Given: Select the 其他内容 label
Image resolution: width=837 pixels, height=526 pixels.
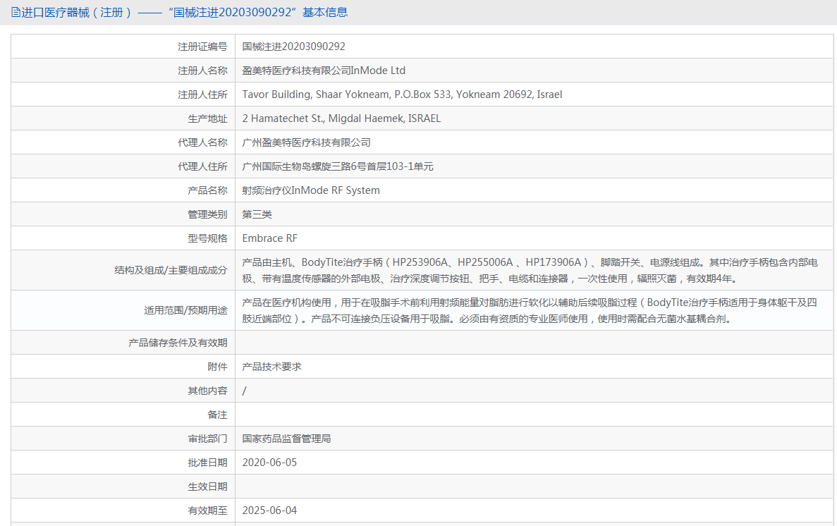Looking at the screenshot, I should pos(207,391).
